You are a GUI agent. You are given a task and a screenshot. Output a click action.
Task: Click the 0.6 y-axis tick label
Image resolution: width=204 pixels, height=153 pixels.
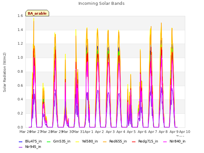[x=20, y=85]
